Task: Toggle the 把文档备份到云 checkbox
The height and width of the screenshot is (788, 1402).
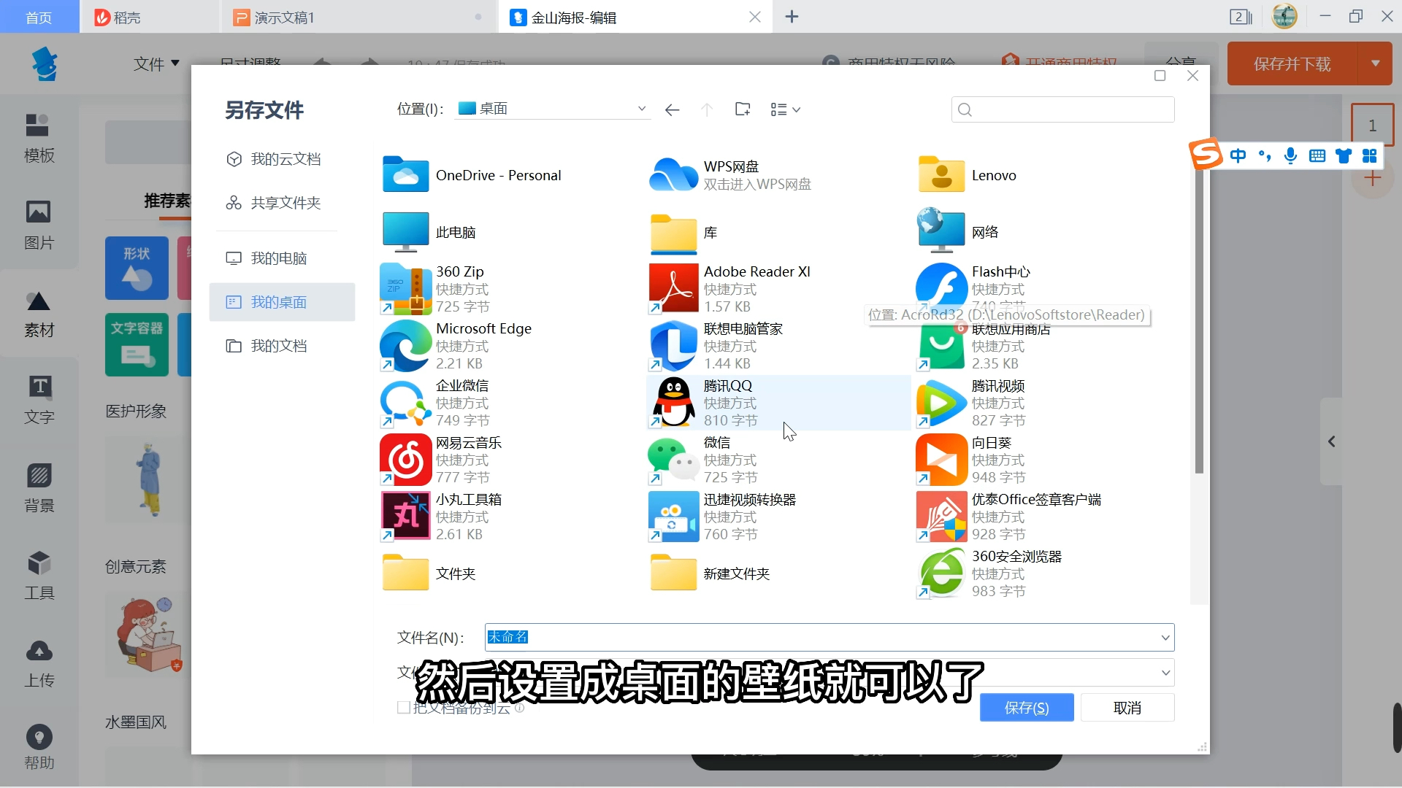Action: (x=403, y=707)
